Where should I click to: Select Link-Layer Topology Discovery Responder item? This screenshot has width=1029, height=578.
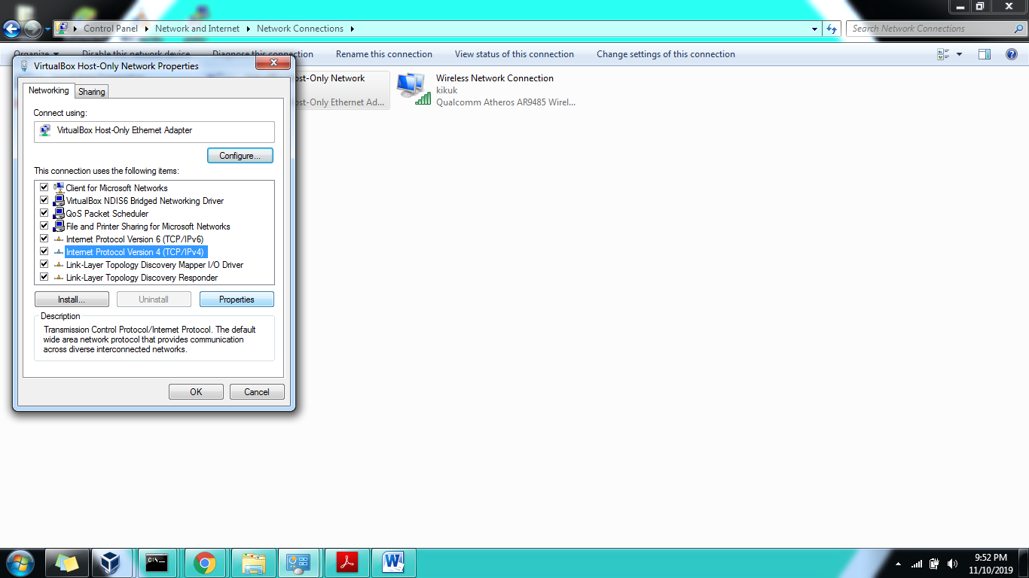coord(142,278)
